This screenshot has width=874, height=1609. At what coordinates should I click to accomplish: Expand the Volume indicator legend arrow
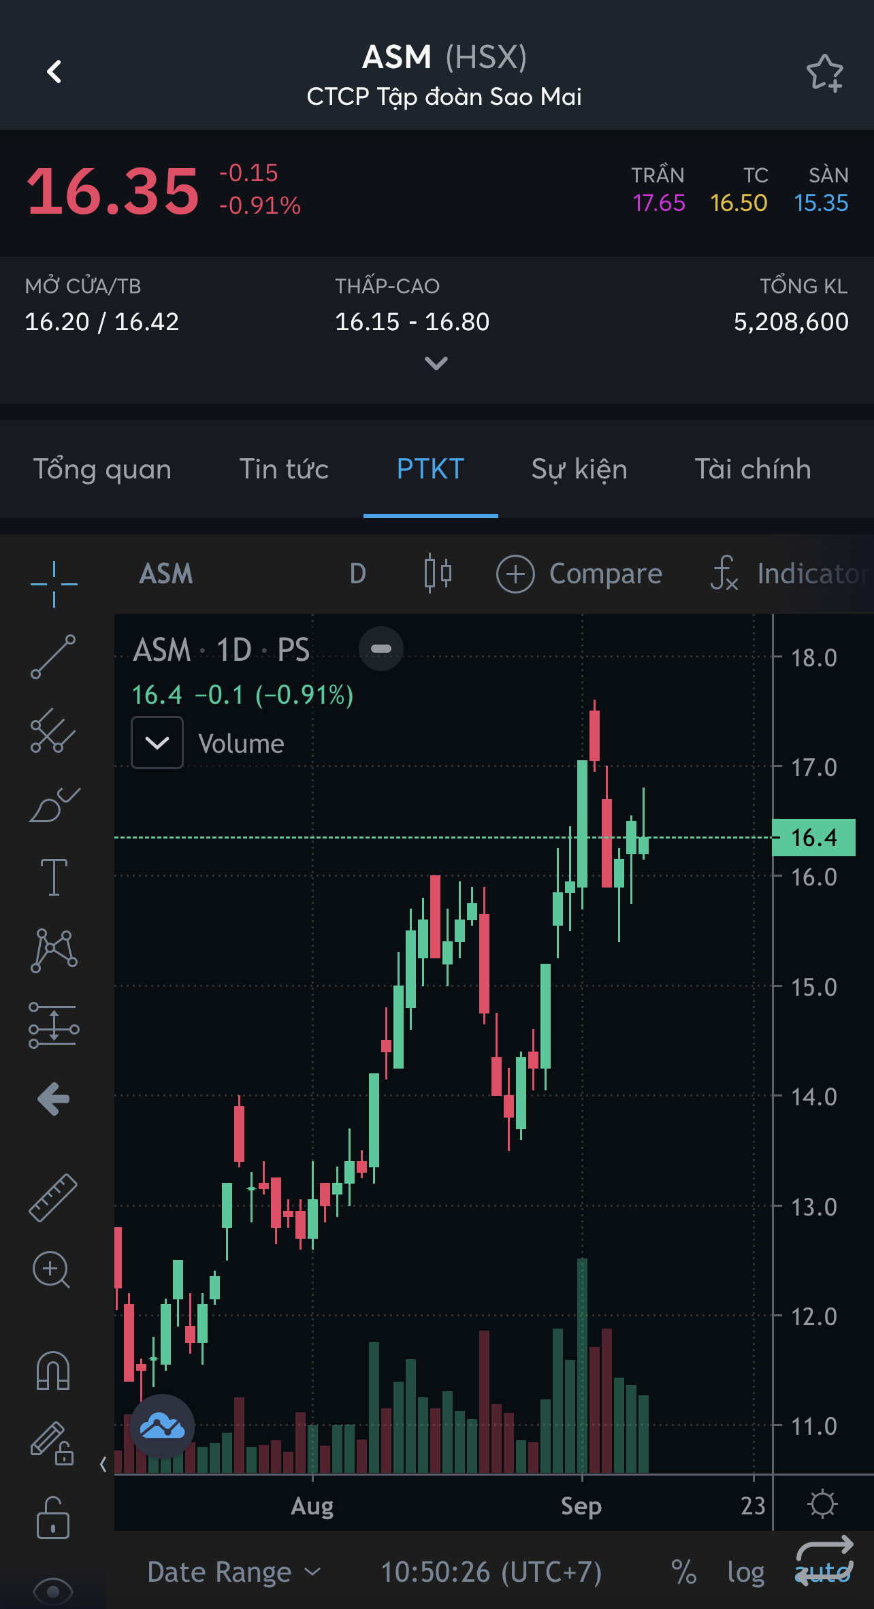coord(157,743)
